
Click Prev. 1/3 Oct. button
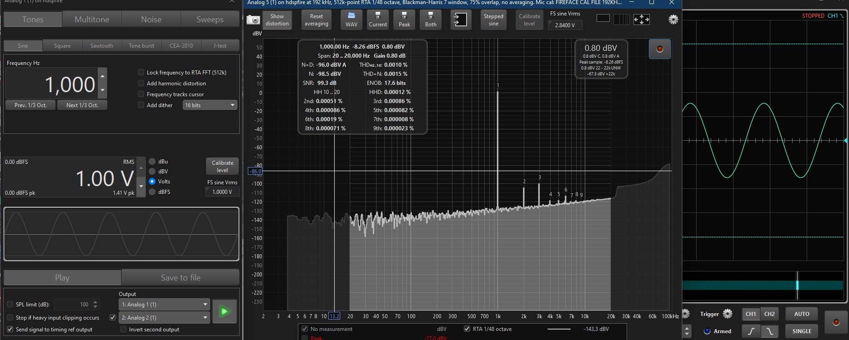point(30,105)
